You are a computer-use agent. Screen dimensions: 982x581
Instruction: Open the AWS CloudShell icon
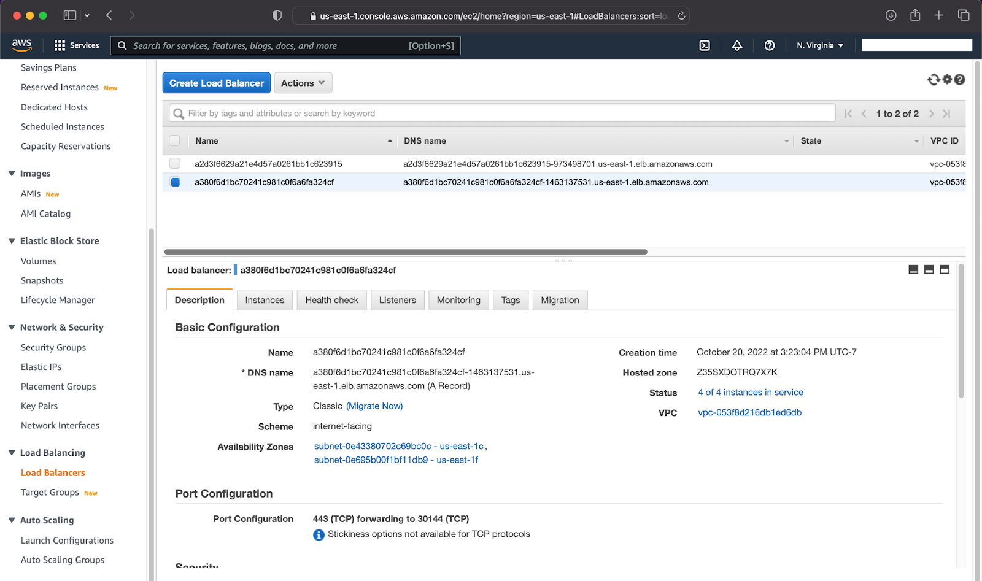705,45
